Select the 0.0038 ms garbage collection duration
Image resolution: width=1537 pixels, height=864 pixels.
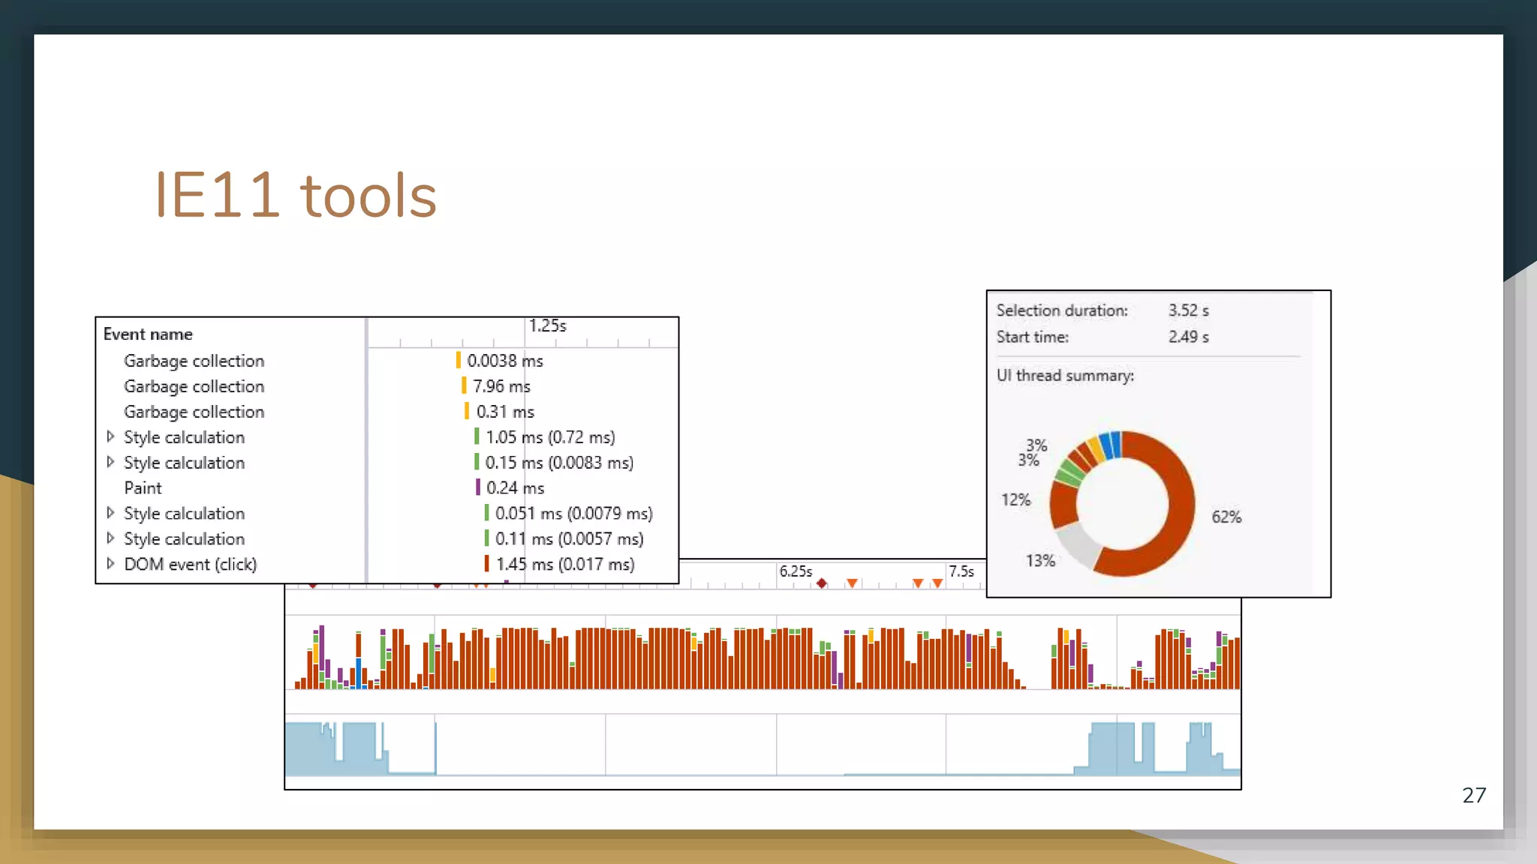click(x=505, y=361)
